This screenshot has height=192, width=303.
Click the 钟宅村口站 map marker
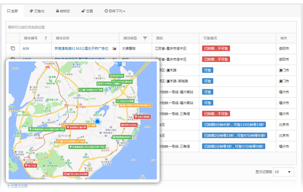(116, 76)
